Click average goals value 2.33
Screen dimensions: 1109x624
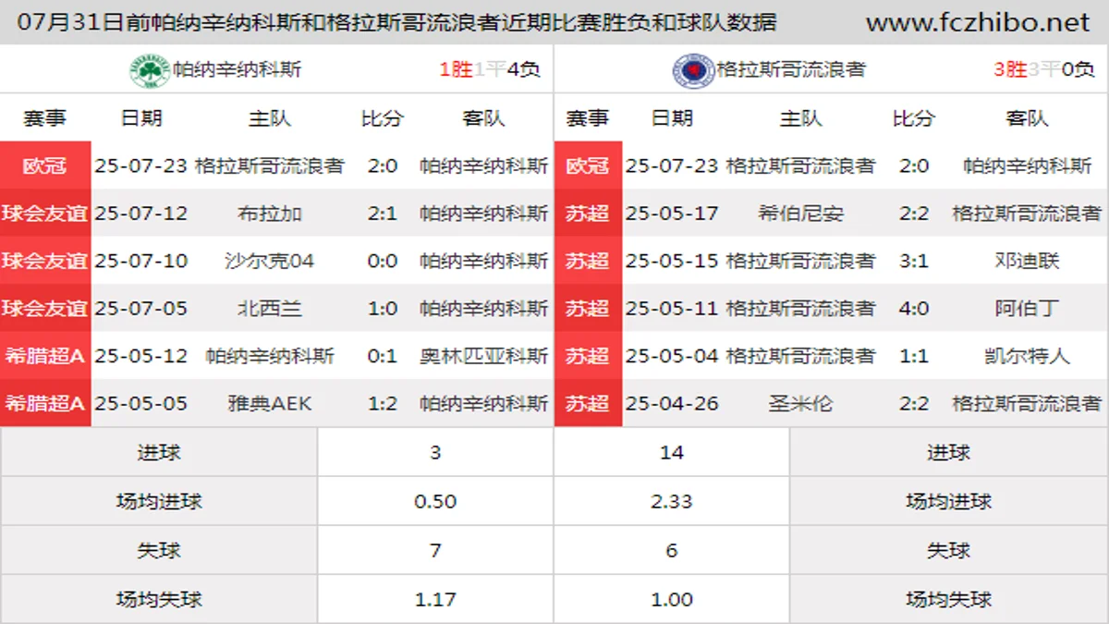[672, 501]
